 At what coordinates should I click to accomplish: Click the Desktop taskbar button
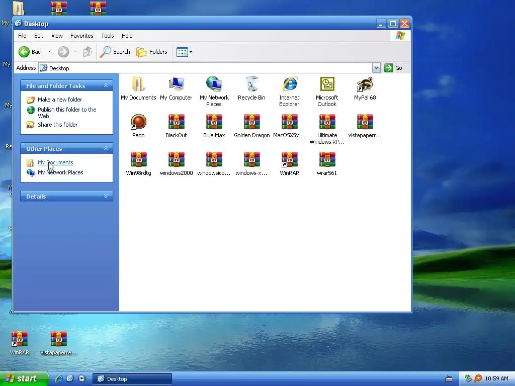coord(132,379)
